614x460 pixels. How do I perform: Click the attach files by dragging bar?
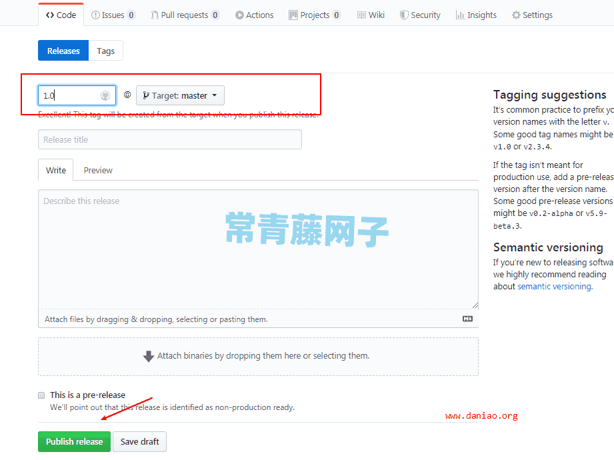(x=258, y=319)
